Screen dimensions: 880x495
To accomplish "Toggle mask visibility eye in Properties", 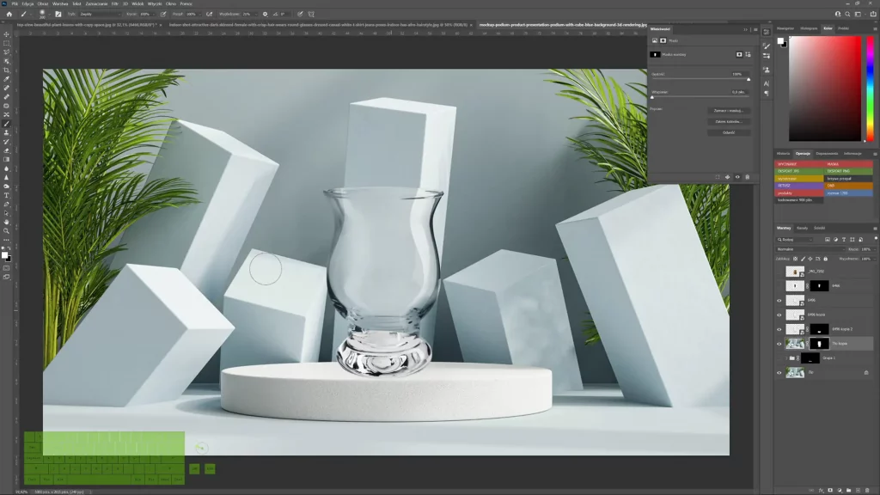I will point(737,177).
